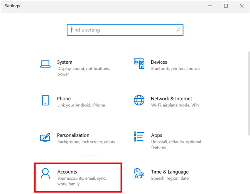Click "Your accounts, email, sync" description
This screenshot has height=194, width=250.
point(82,181)
